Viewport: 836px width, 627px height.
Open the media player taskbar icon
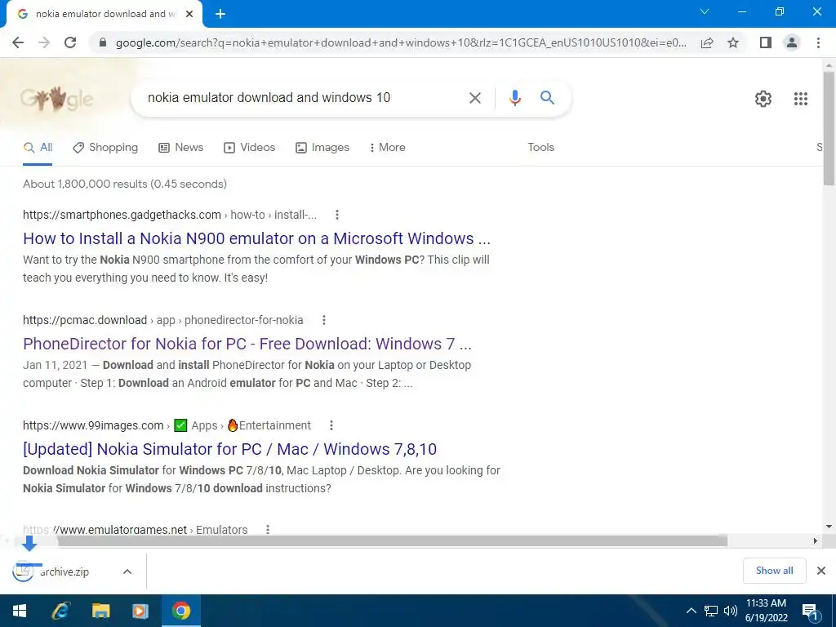tap(140, 611)
